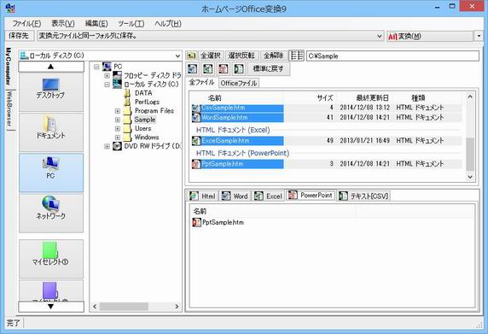Click the ExcelSample.htm file icon
Viewport: 488px width, 334px height.
[196, 141]
